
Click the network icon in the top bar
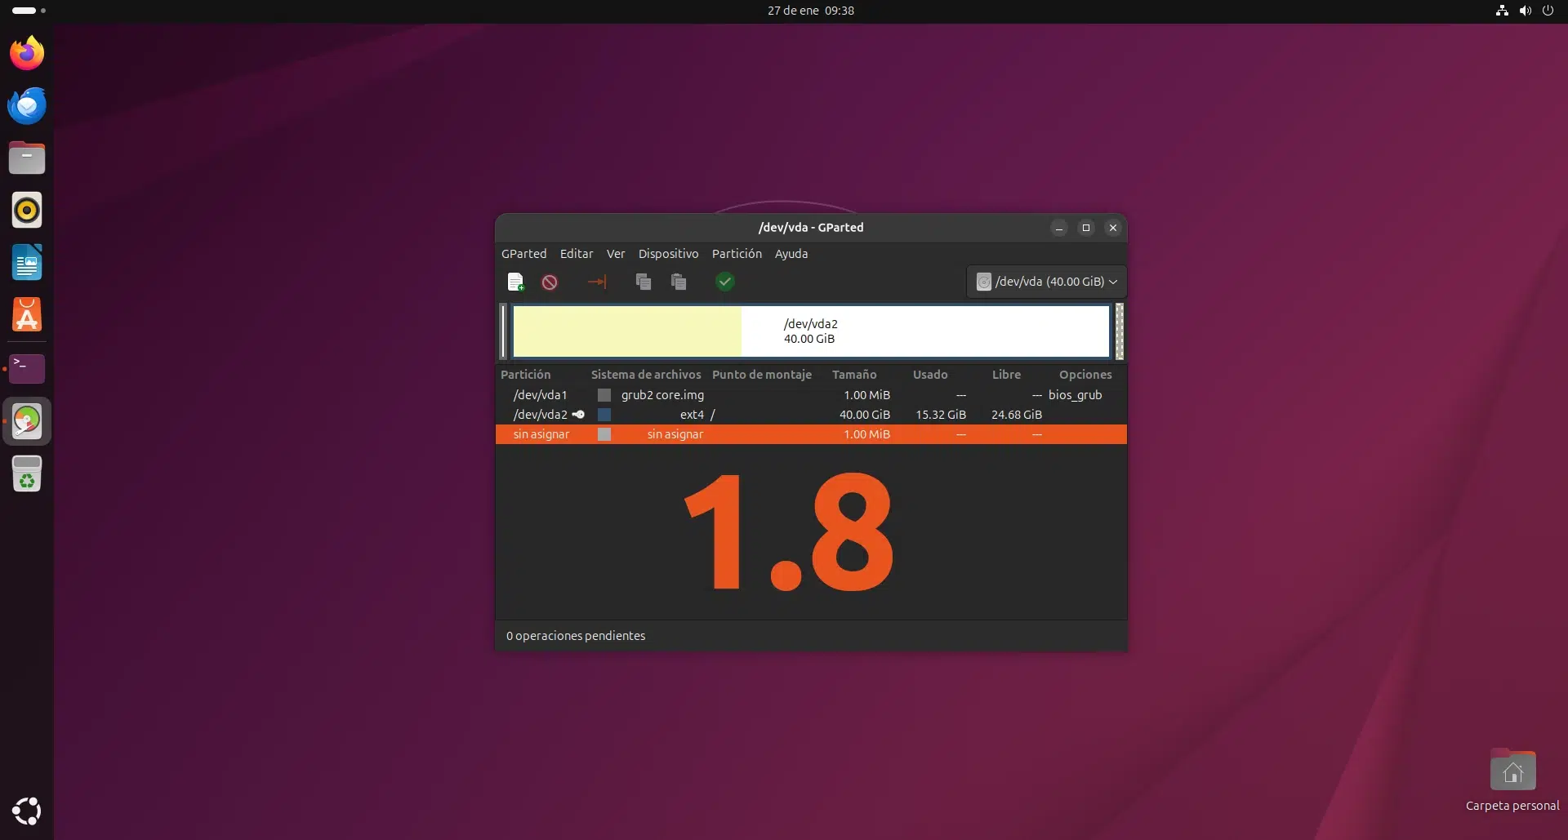click(1501, 11)
